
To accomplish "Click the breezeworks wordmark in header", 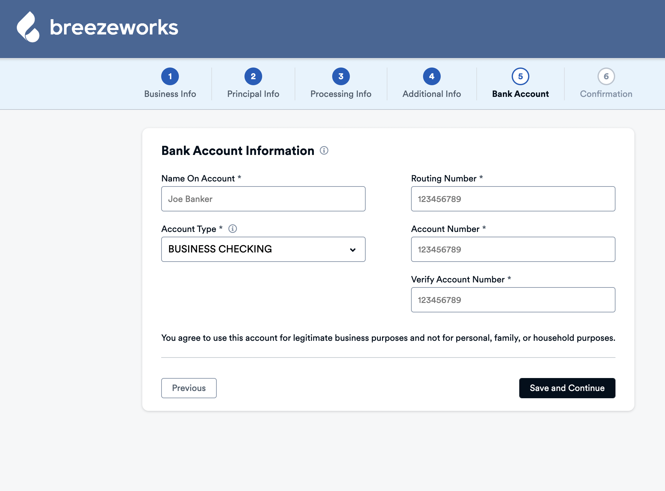I will point(114,27).
